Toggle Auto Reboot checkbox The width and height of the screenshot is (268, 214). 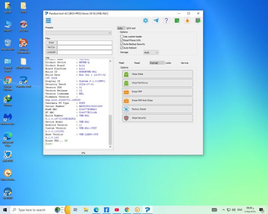pyautogui.click(x=121, y=48)
